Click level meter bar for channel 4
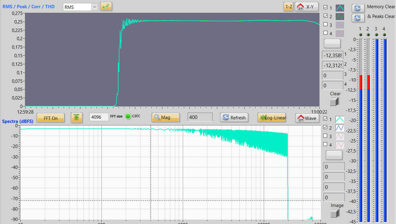The height and width of the screenshot is (224, 396). click(x=385, y=130)
